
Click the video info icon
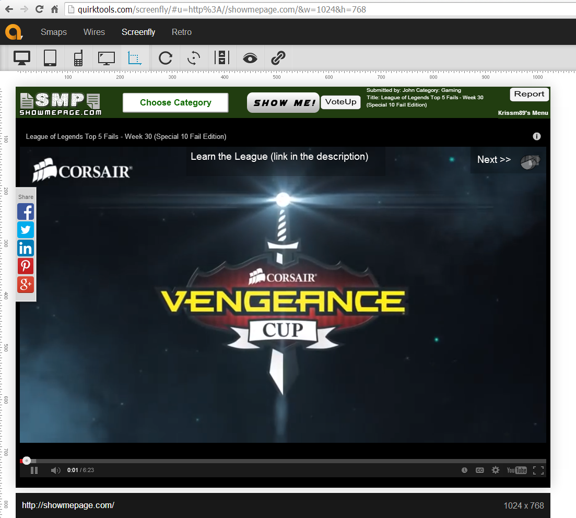pyautogui.click(x=537, y=136)
